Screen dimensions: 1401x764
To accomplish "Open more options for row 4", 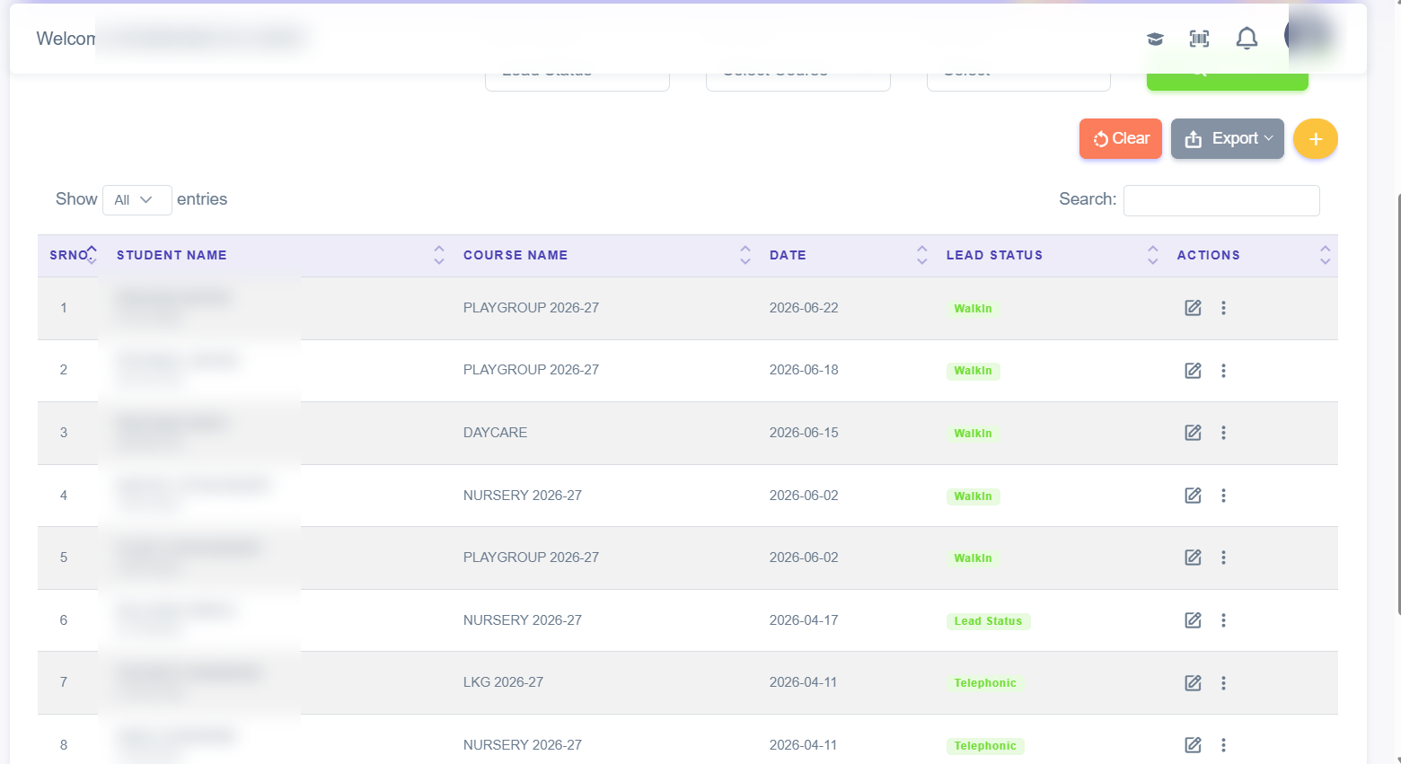I will click(x=1223, y=496).
